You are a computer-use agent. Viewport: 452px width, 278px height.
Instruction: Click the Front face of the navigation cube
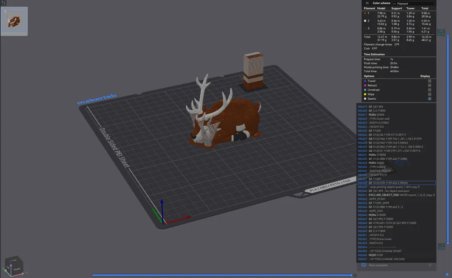[x=17, y=269]
